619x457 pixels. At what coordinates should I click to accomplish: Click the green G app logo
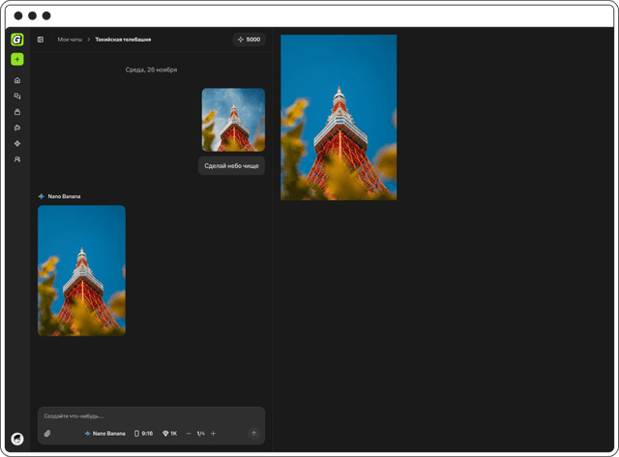pyautogui.click(x=16, y=40)
